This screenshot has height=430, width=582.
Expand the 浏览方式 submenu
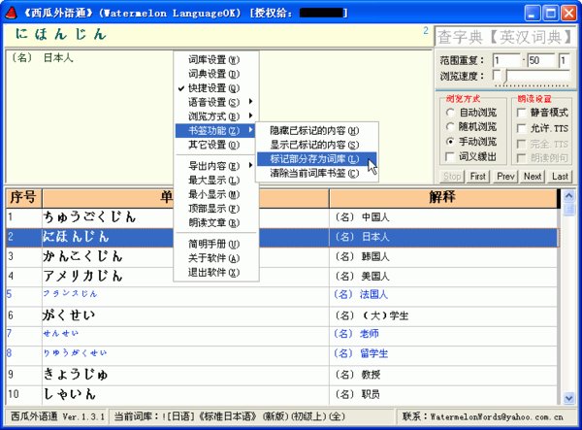coord(214,116)
